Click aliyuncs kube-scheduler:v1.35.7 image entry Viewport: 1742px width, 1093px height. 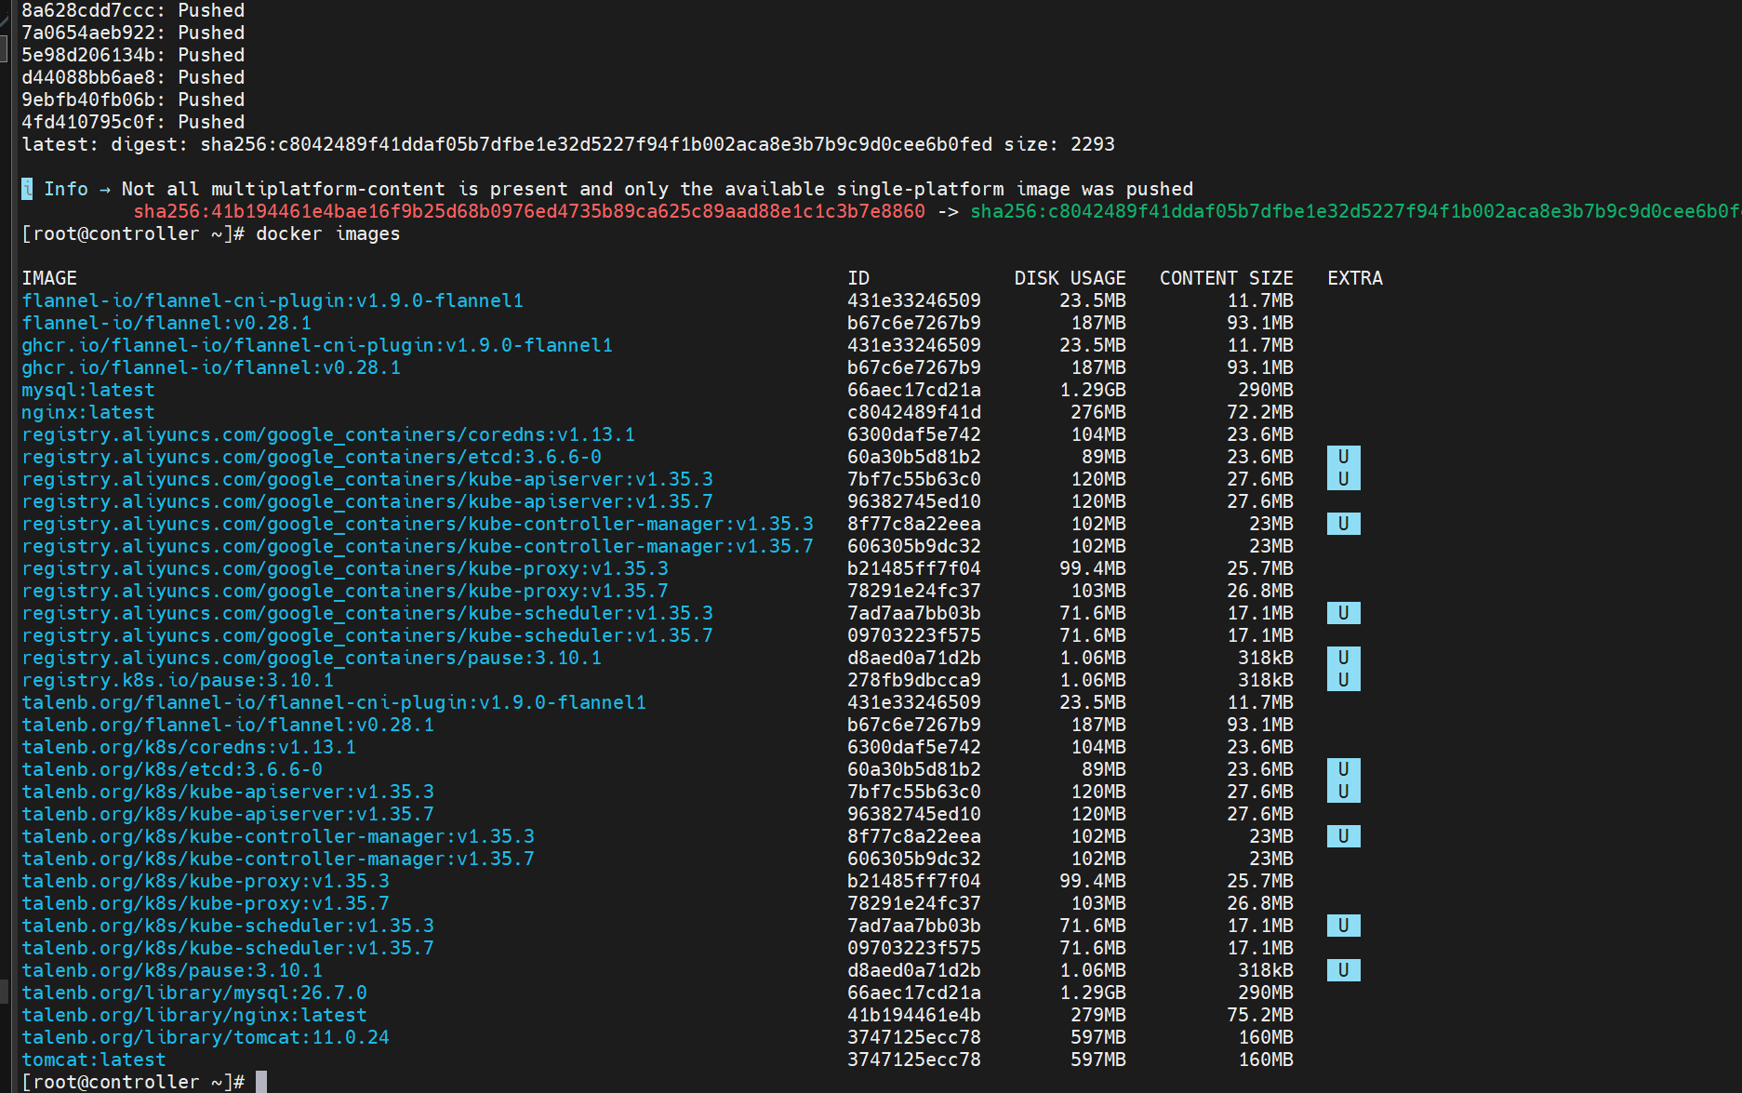coord(367,635)
